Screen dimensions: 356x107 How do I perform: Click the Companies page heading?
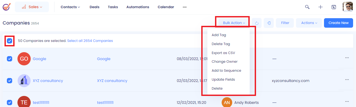click(x=16, y=23)
